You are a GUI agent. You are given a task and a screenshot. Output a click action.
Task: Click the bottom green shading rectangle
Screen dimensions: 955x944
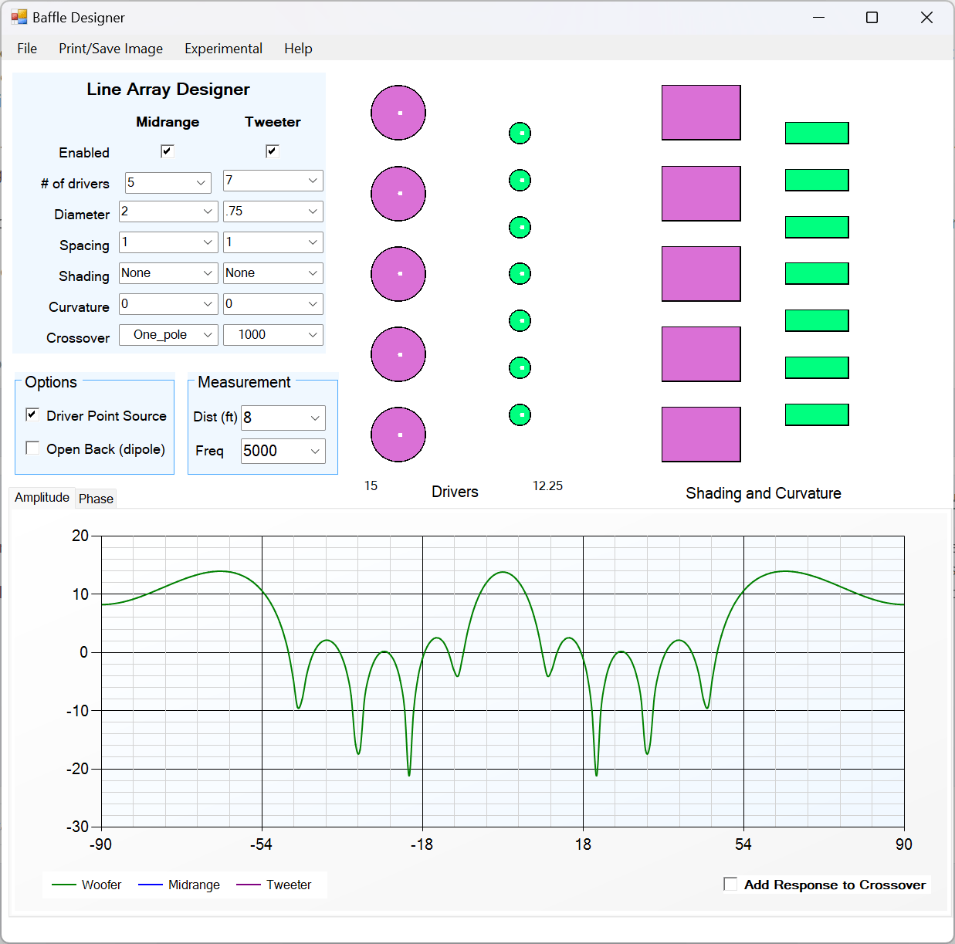[x=817, y=414]
